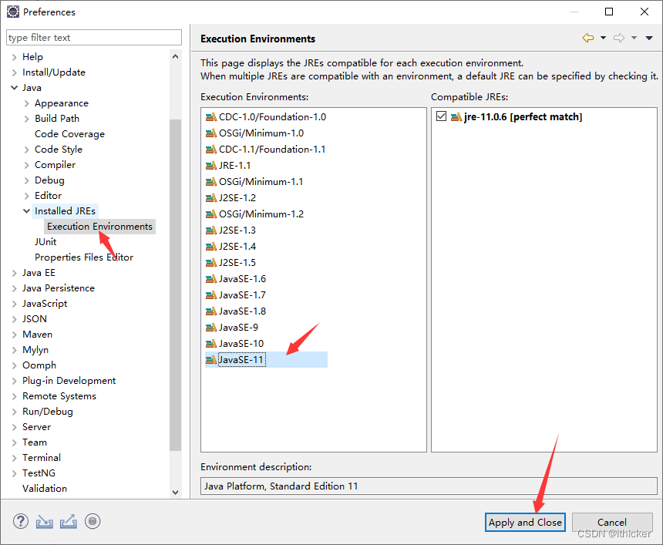The height and width of the screenshot is (545, 663).
Task: Select the Mylyn tree item
Action: point(35,350)
